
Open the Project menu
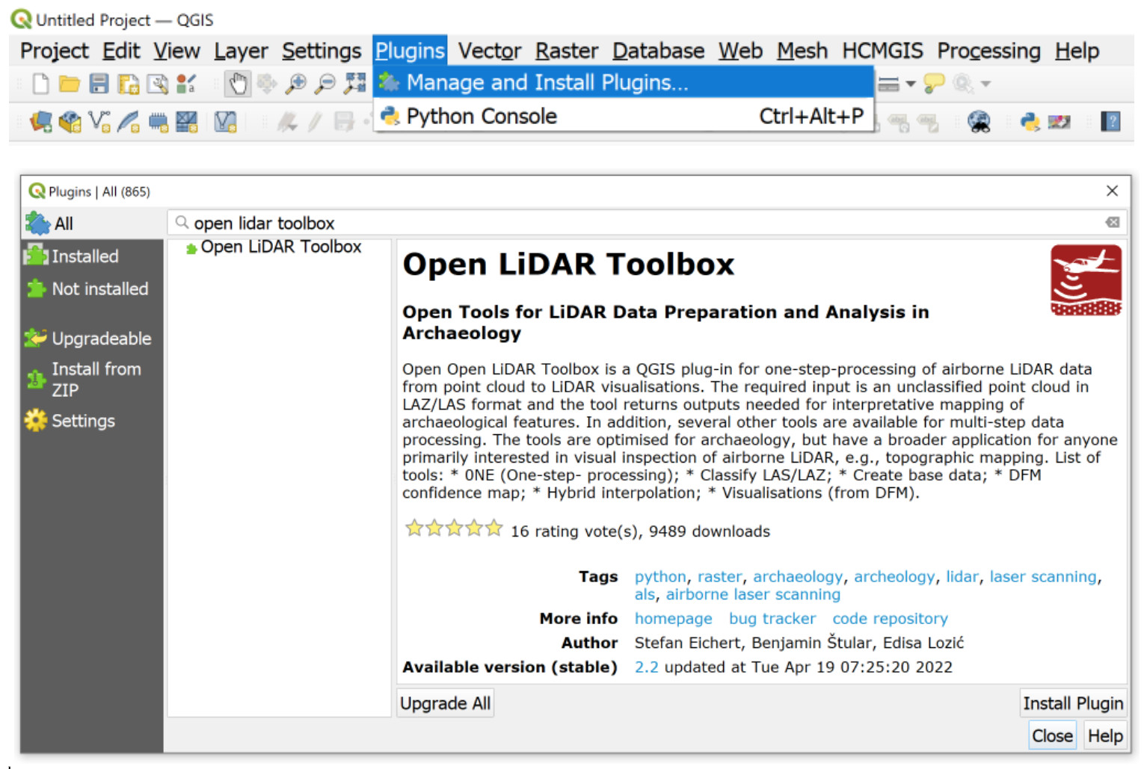55,51
